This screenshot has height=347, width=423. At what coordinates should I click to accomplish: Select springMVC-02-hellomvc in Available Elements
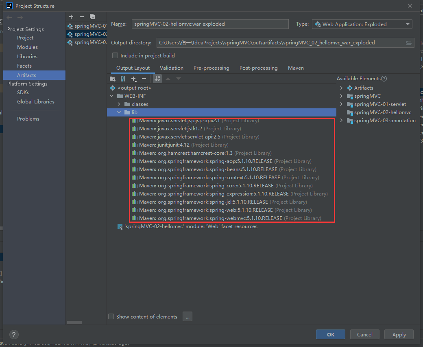point(379,112)
